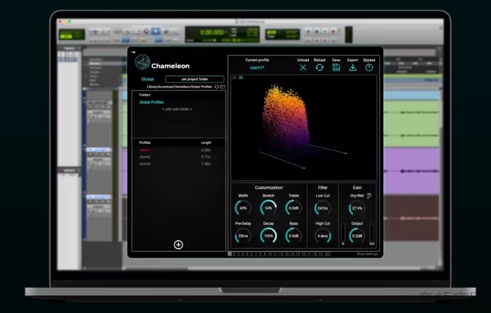Open the folder icon beside the library path
This screenshot has width=491, height=313.
[222, 87]
